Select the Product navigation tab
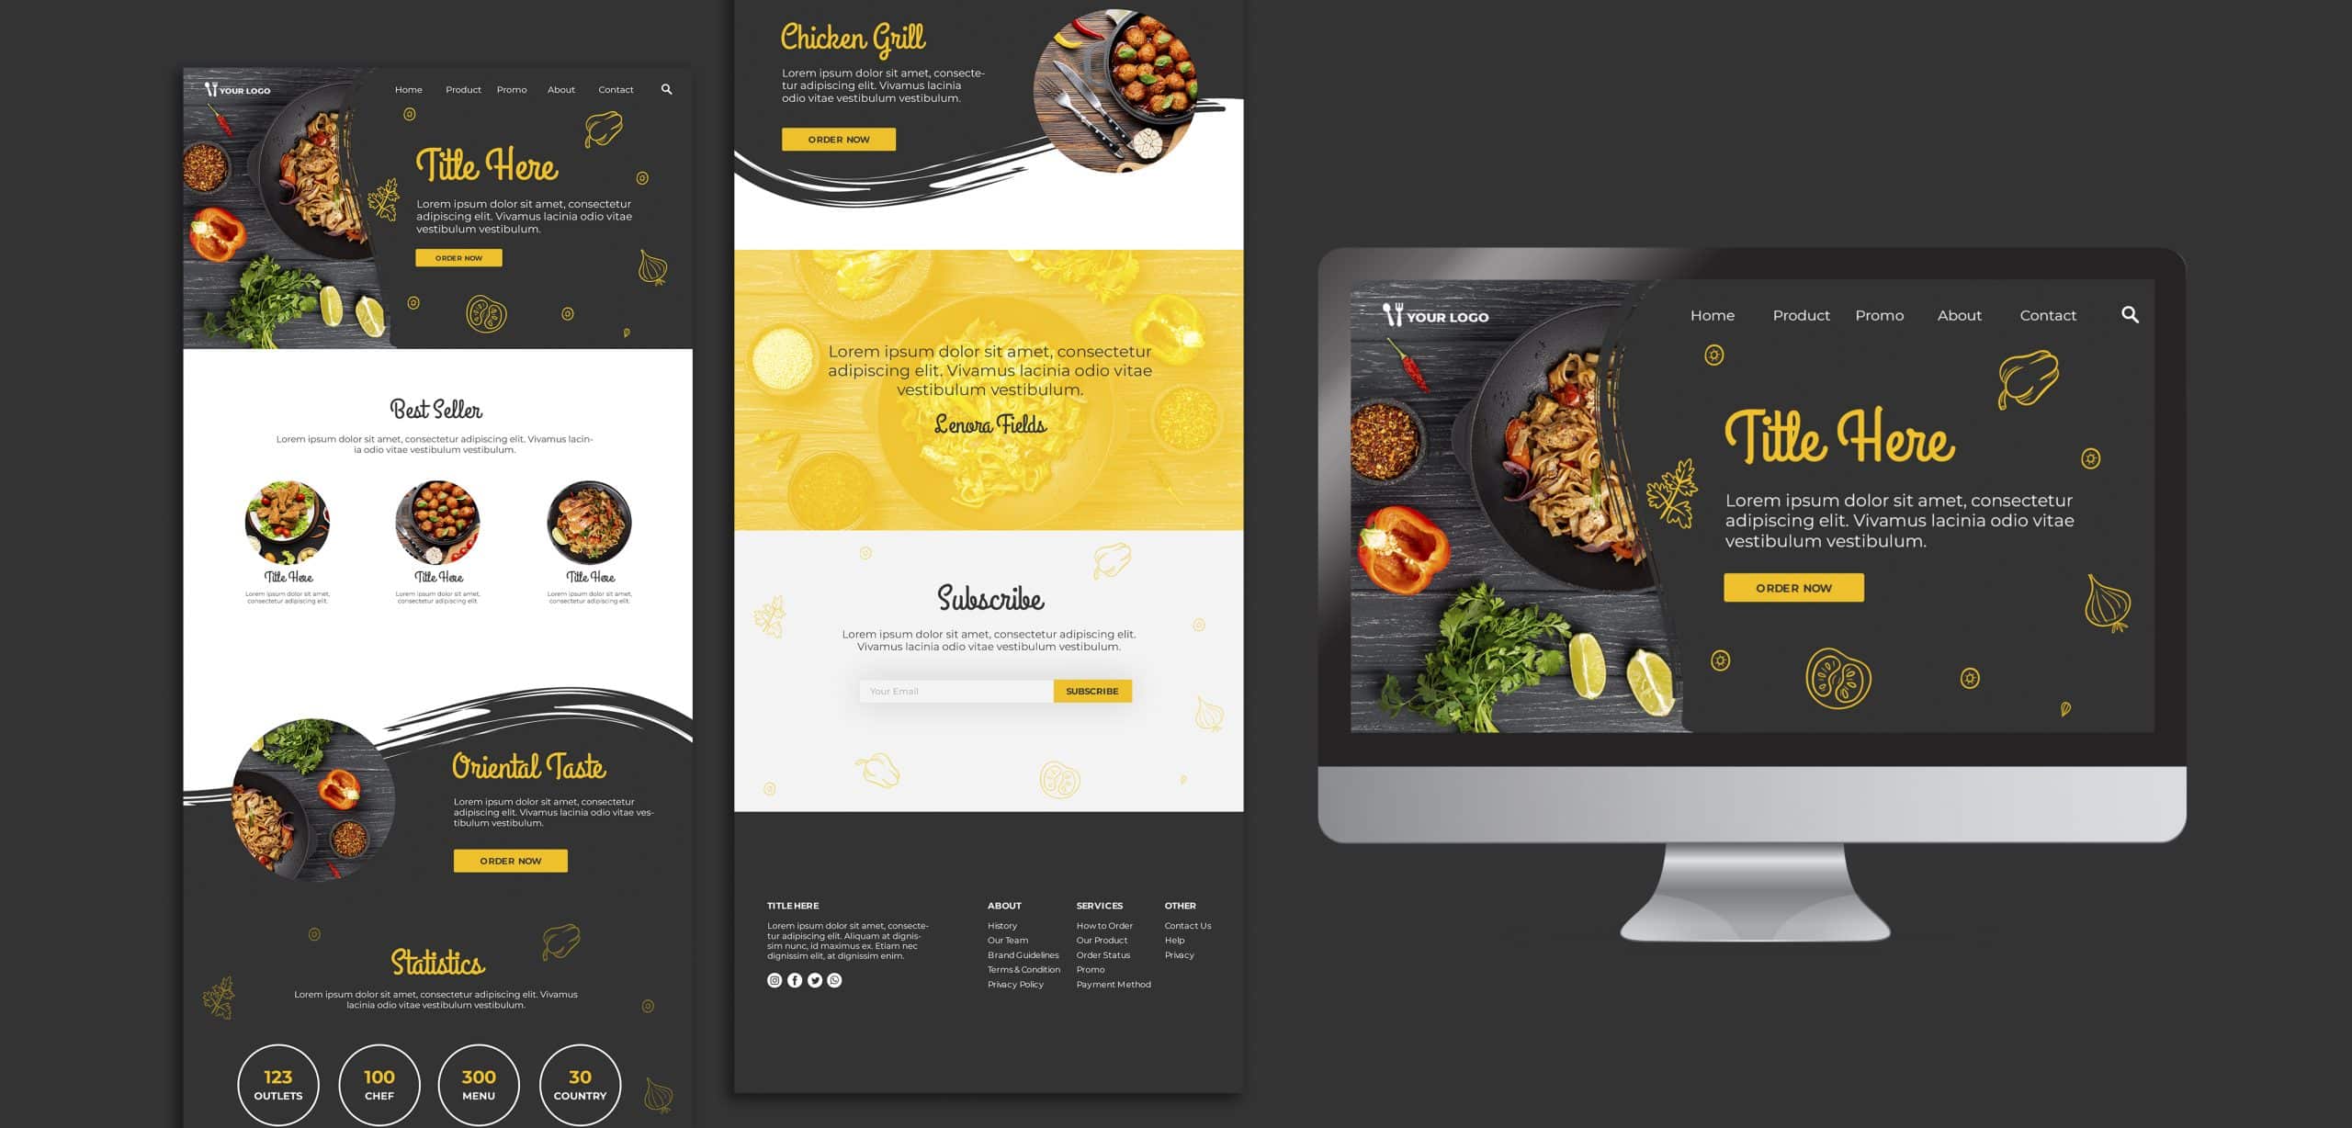2352x1128 pixels. (x=1800, y=315)
